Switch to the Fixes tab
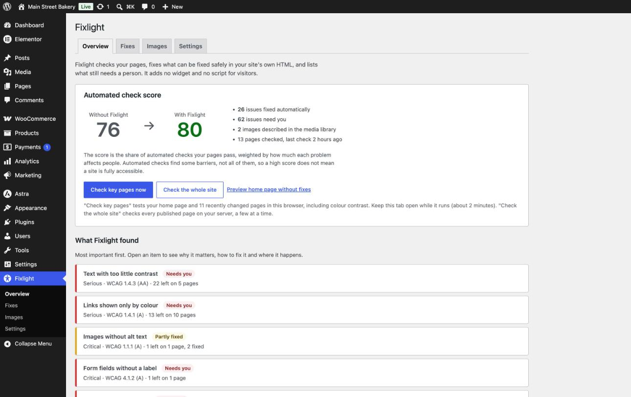Viewport: 631px width, 397px height. (x=128, y=46)
